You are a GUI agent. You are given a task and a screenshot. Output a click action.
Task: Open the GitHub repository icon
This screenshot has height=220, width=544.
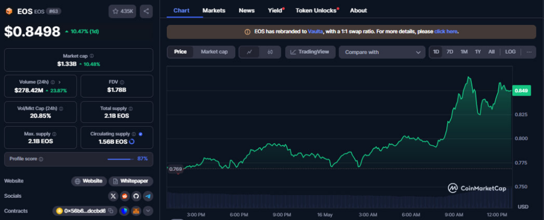tap(136, 196)
